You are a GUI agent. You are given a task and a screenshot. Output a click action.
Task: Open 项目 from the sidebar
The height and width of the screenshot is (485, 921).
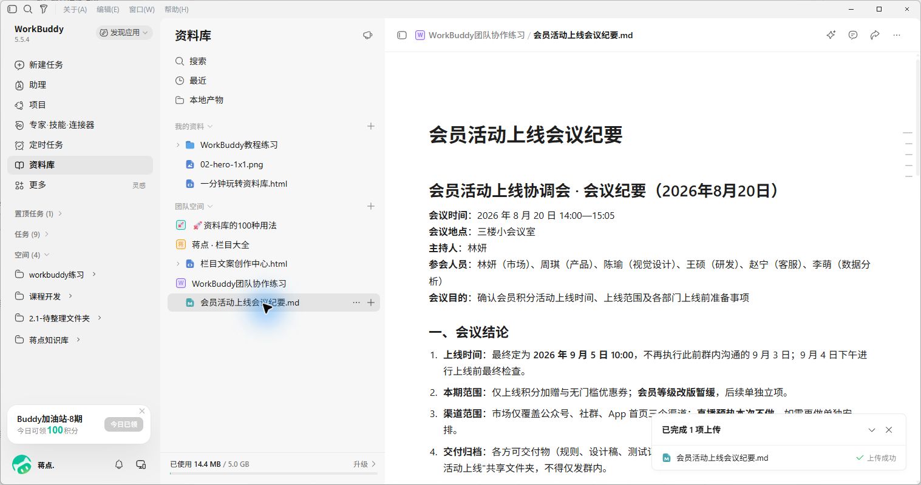[x=80, y=105]
